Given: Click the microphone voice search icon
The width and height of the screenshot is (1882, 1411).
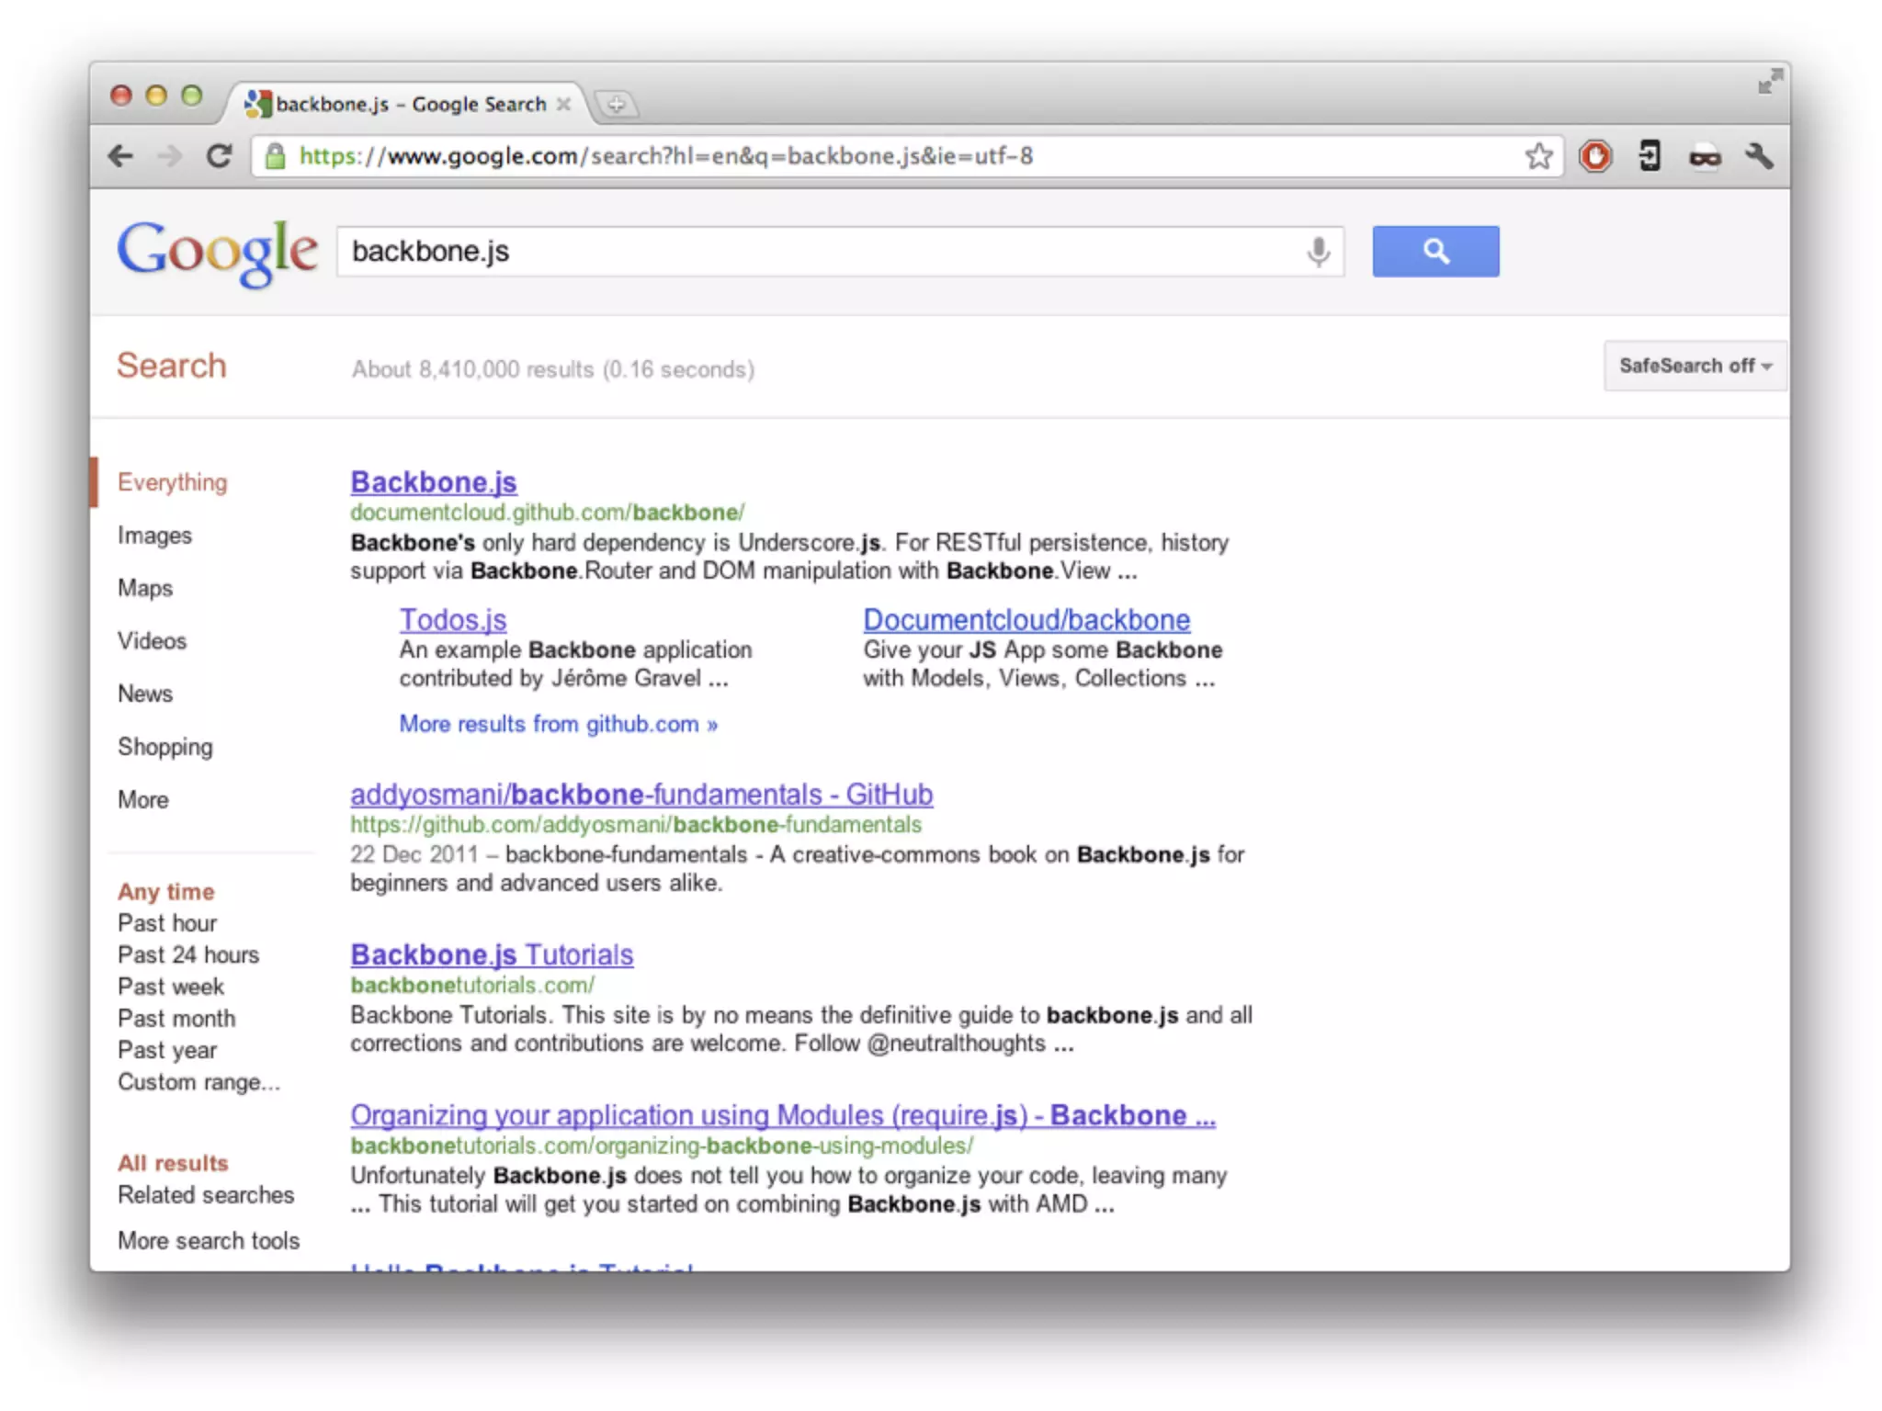Looking at the screenshot, I should [x=1318, y=252].
